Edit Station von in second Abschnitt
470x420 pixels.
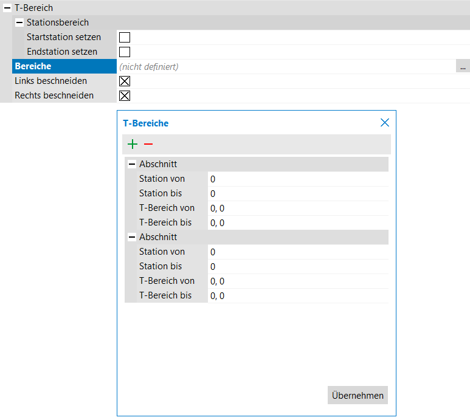pyautogui.click(x=297, y=252)
